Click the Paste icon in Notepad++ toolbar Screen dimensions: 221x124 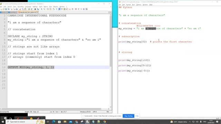coord(25,9)
